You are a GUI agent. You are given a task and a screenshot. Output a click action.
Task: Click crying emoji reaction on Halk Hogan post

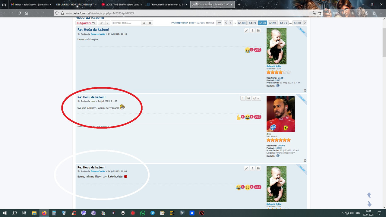[x=248, y=50]
